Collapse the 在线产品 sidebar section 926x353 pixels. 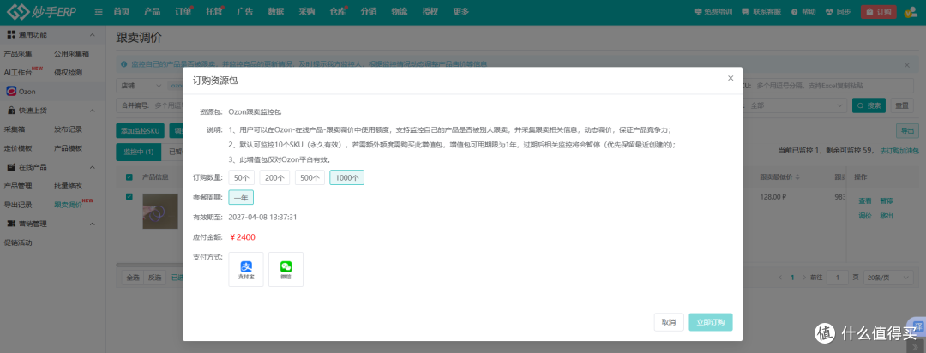(92, 167)
